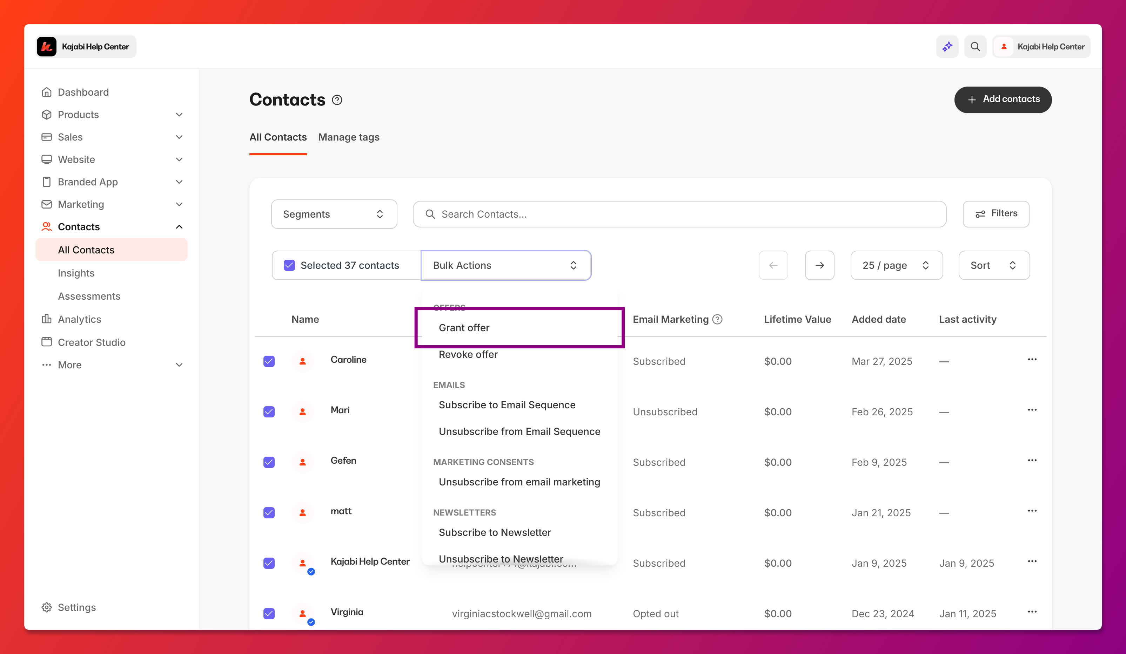Open the more options menu for Virginia
This screenshot has width=1126, height=654.
tap(1032, 612)
